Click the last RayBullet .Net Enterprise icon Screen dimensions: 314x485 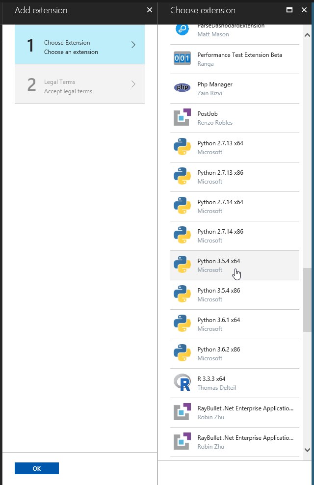(182, 441)
